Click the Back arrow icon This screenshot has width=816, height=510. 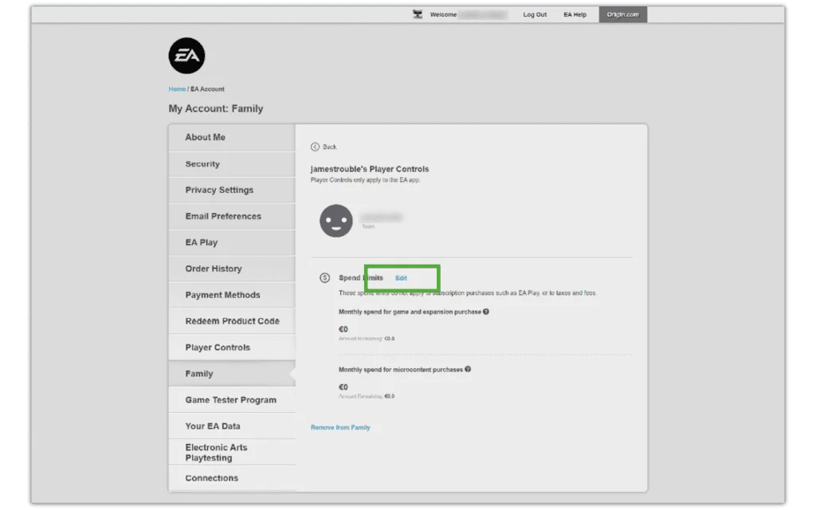click(315, 147)
